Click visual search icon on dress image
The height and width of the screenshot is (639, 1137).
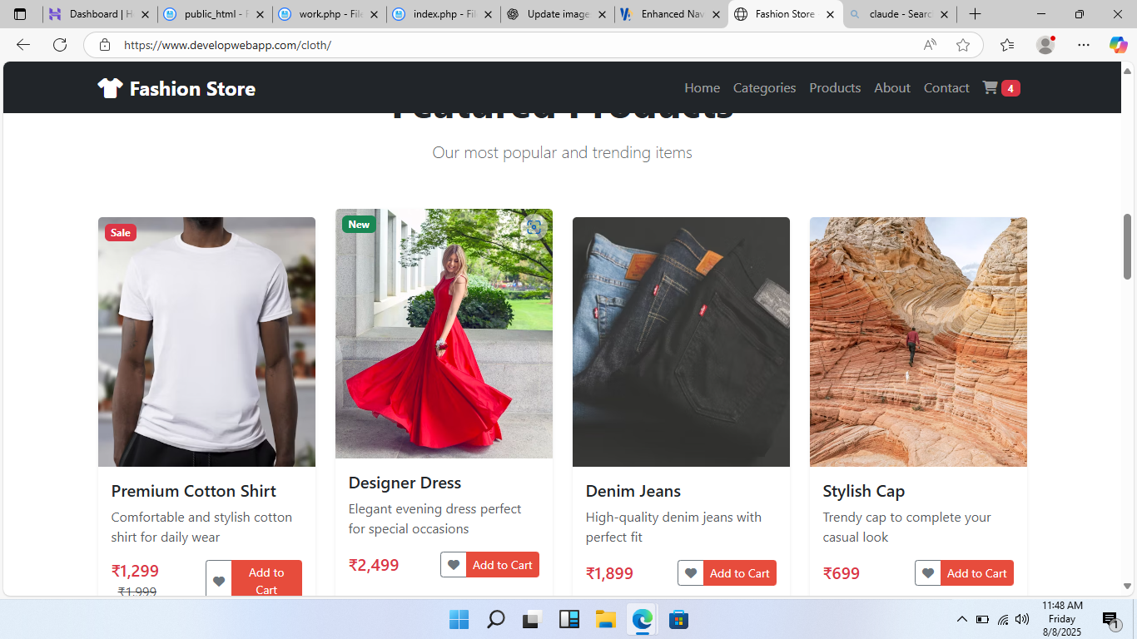pyautogui.click(x=534, y=227)
